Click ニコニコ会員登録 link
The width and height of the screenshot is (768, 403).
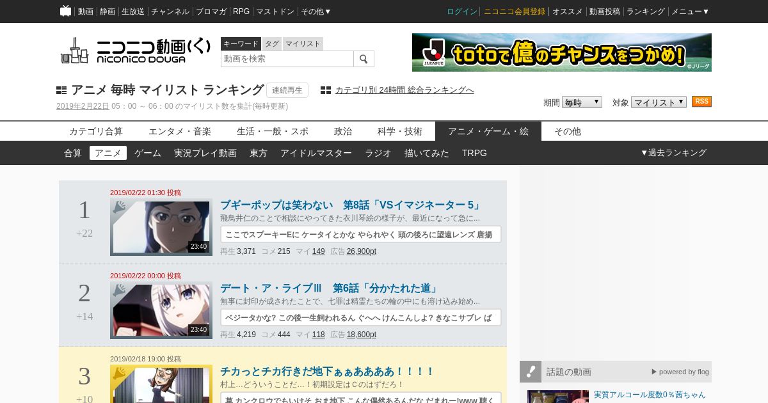(x=515, y=12)
